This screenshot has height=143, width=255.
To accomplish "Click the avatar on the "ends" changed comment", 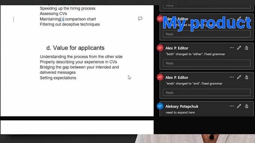I will pyautogui.click(x=160, y=77).
